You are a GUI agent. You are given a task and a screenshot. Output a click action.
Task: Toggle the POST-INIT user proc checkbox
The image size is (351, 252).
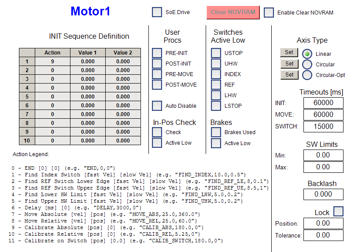(157, 63)
